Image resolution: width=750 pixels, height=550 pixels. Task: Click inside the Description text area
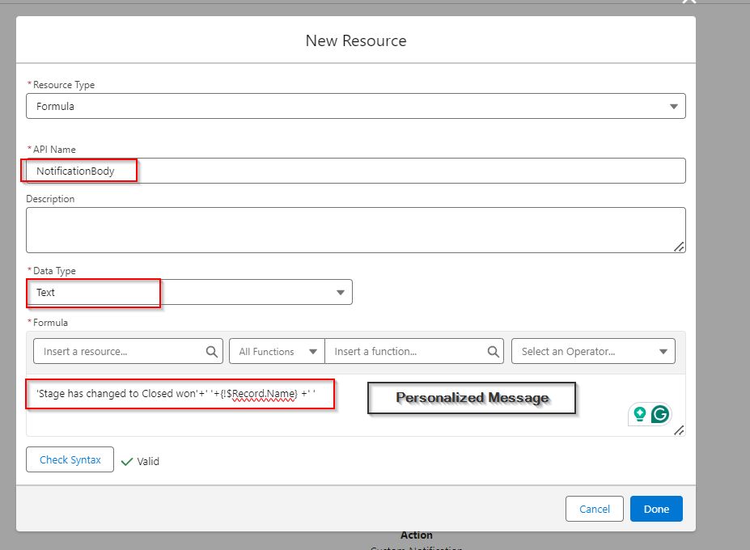click(x=356, y=229)
